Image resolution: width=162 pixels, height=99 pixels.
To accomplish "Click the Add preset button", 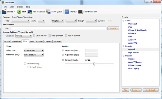I will (x=126, y=90).
